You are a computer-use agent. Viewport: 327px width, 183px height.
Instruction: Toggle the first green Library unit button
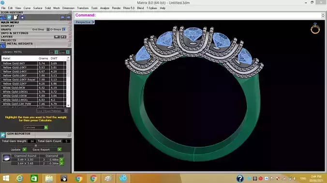[x=56, y=52]
